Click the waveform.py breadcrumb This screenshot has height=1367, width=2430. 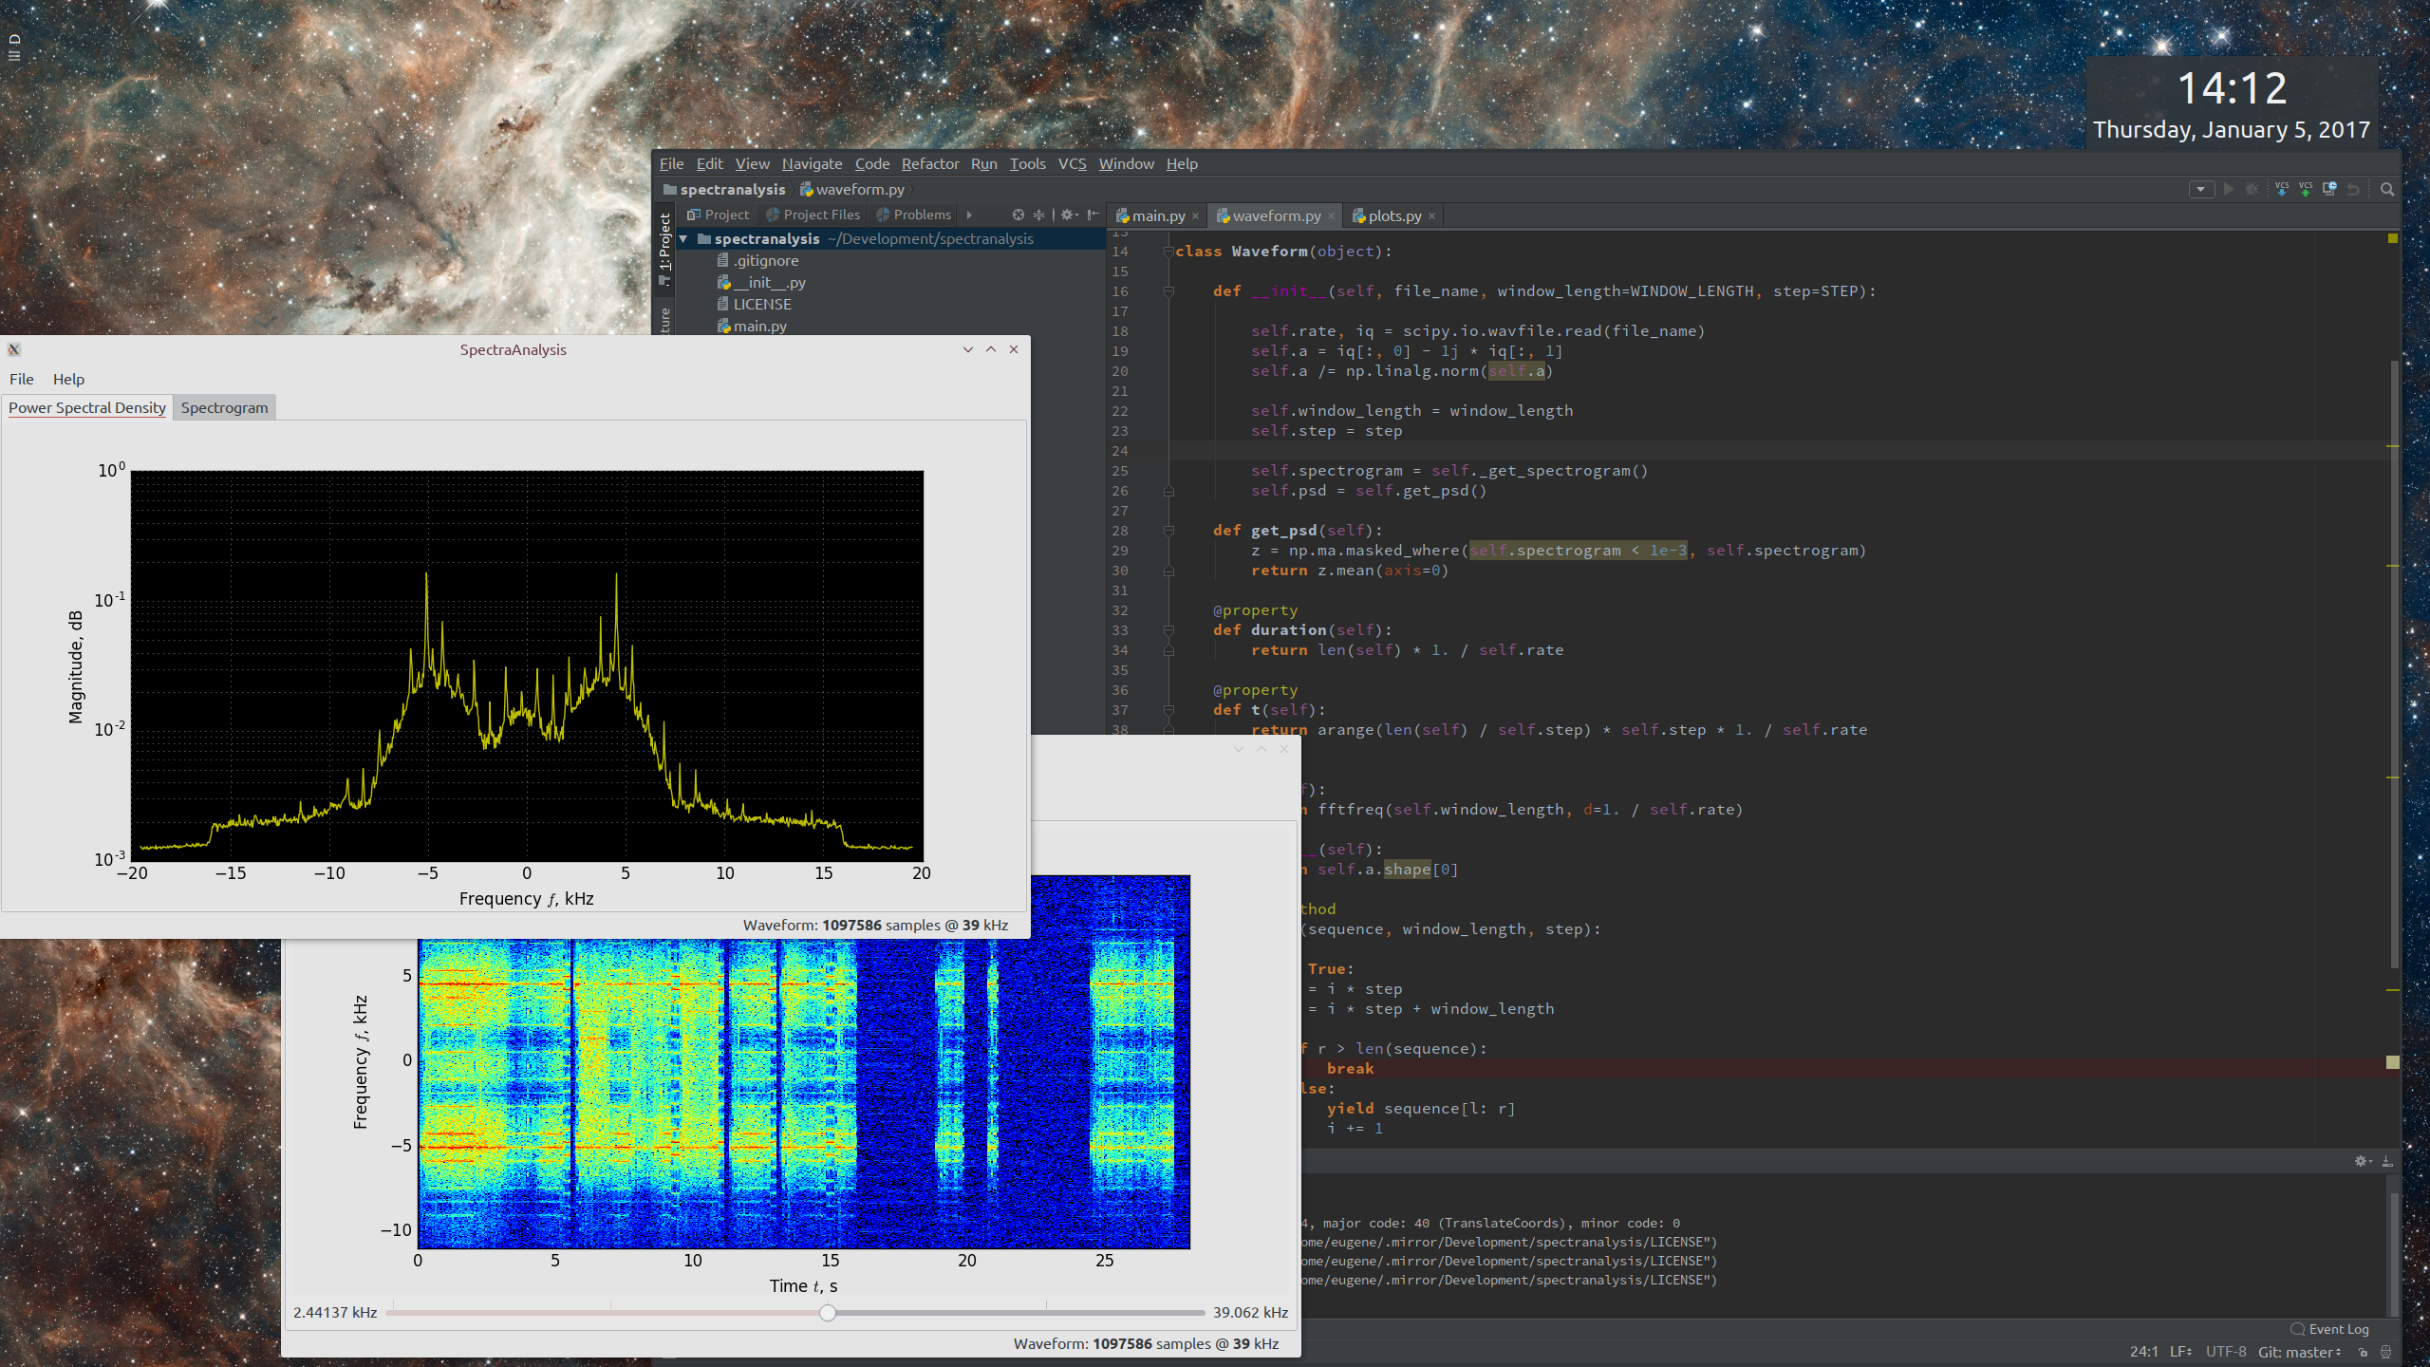[x=852, y=190]
